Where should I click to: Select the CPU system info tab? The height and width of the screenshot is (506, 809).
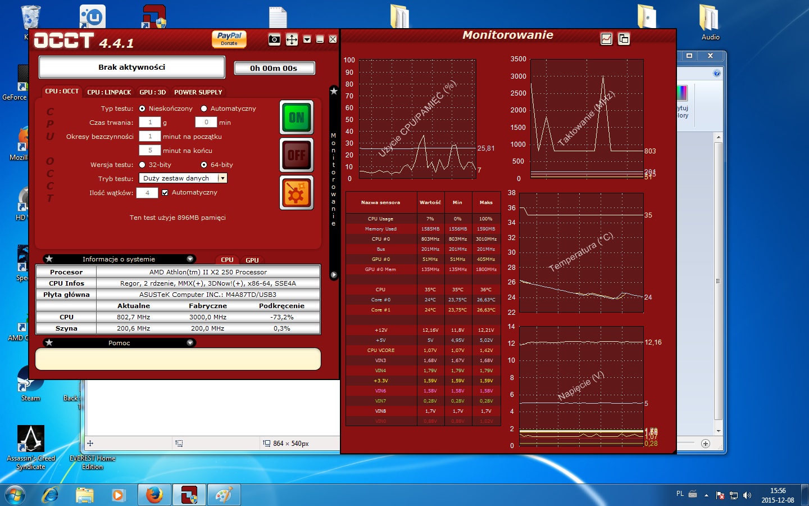point(227,260)
